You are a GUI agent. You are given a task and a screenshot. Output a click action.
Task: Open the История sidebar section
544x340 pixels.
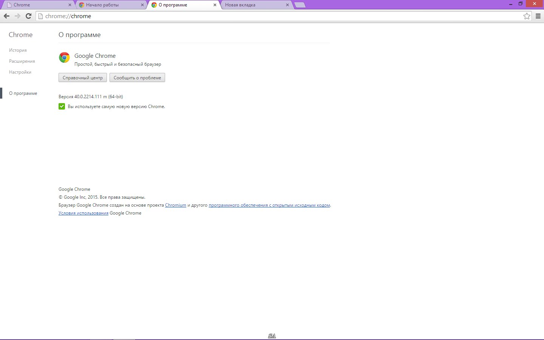click(18, 50)
